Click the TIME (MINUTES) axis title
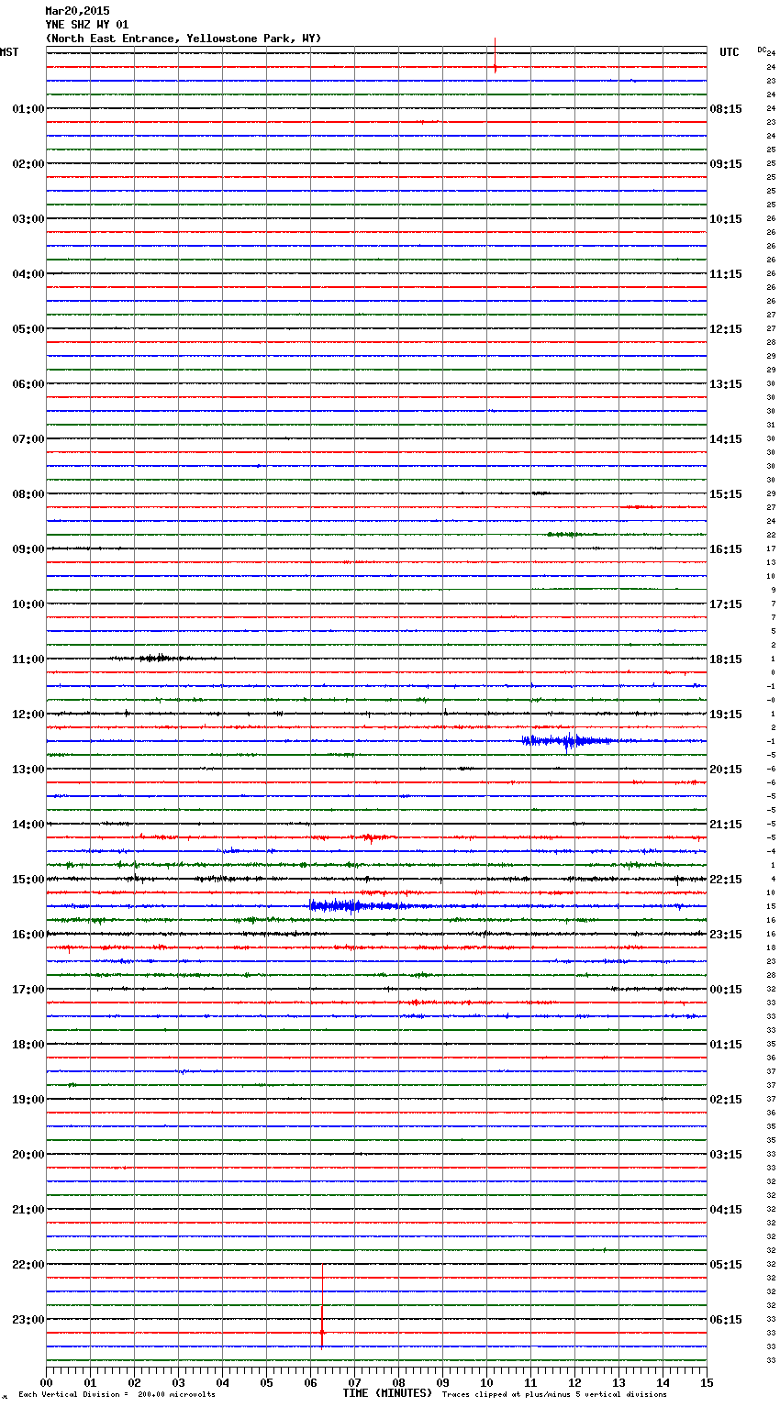 click(x=387, y=1393)
